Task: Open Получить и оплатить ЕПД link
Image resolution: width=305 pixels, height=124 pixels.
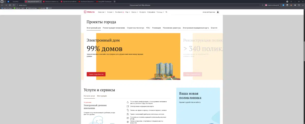Action: pyautogui.click(x=148, y=118)
